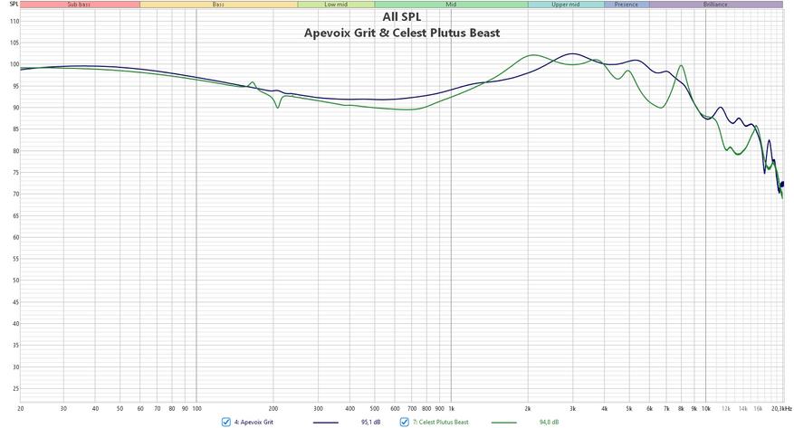Click the '7: Celest Plutus Beast' legend label

coord(440,422)
